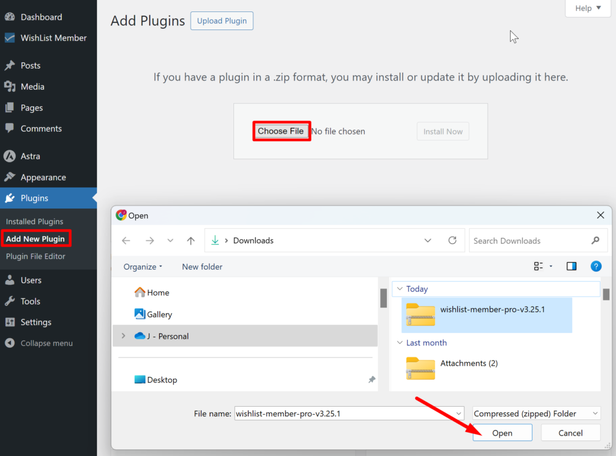616x456 pixels.
Task: Unpin Desktop using pin icon
Action: tap(372, 380)
